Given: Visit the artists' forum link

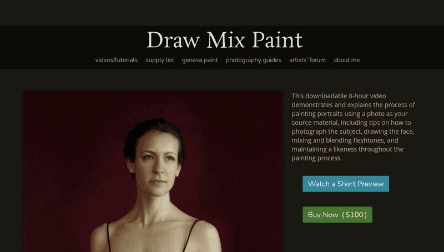Looking at the screenshot, I should click(x=307, y=60).
